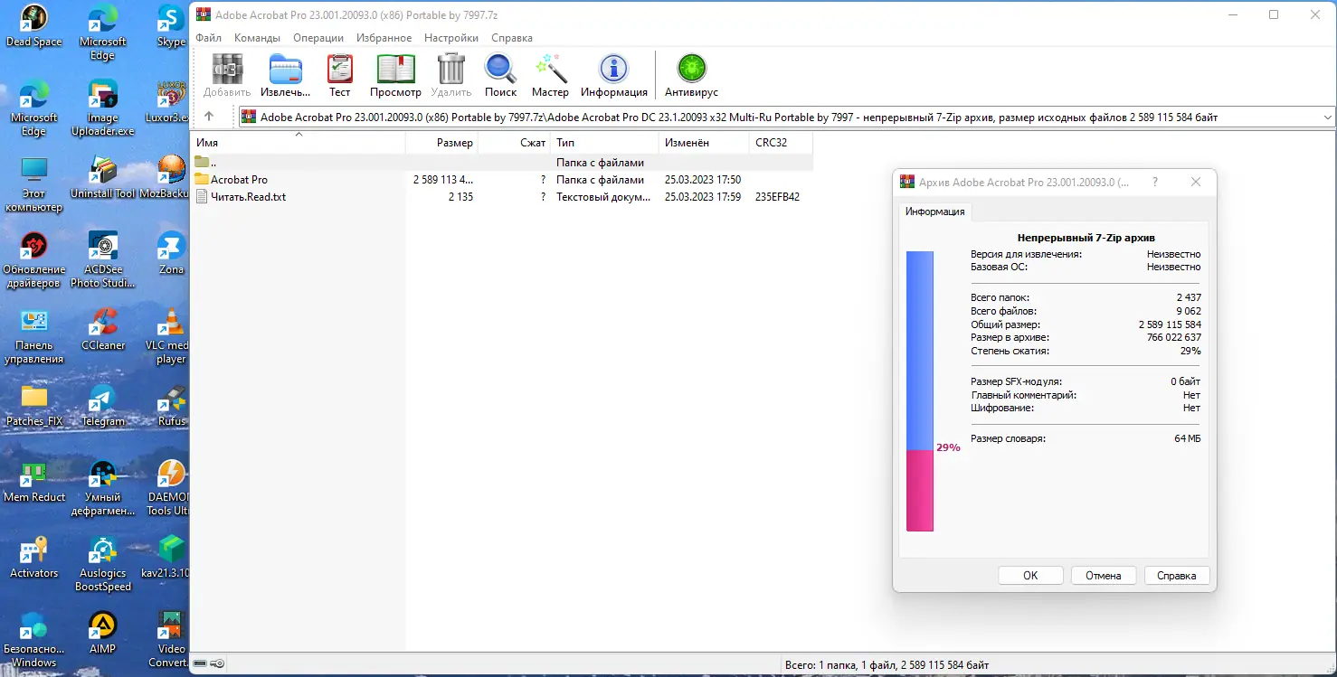This screenshot has width=1337, height=677.
Task: Click the Отмена button
Action: (1104, 576)
